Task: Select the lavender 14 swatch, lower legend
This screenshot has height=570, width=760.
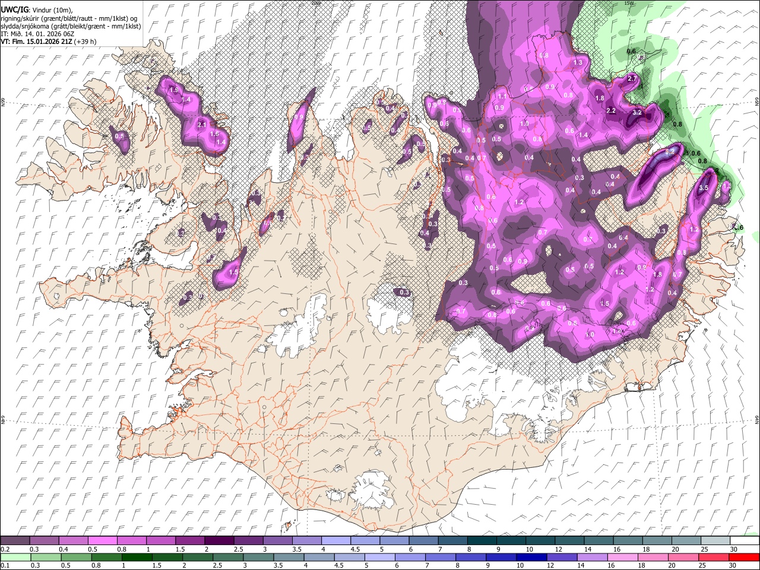Action: click(x=593, y=558)
